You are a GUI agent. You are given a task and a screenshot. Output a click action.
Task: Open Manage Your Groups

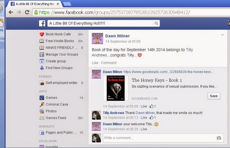click(x=62, y=54)
